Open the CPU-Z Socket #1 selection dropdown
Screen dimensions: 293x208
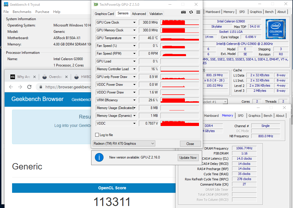(225, 102)
